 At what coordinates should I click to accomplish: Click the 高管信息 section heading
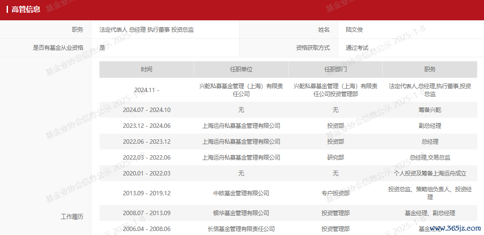(x=26, y=9)
